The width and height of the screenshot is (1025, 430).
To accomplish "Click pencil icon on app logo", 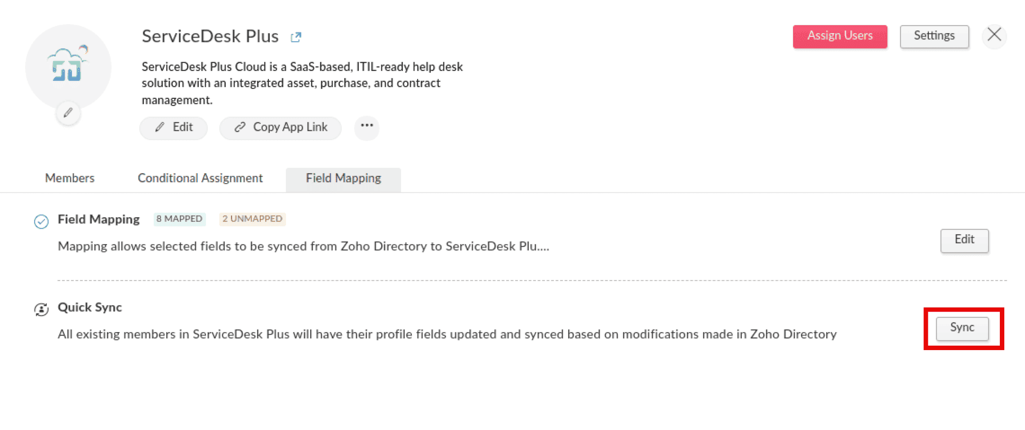I will click(68, 113).
